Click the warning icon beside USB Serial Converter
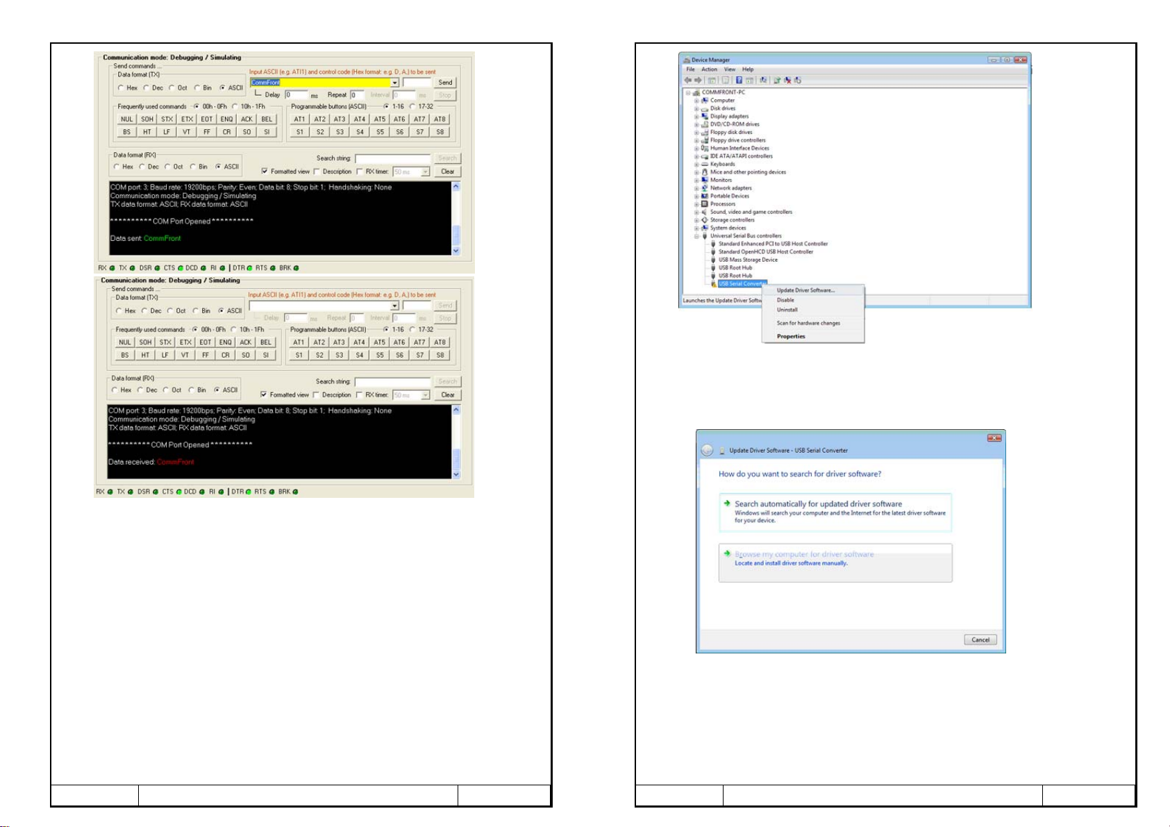 [713, 284]
